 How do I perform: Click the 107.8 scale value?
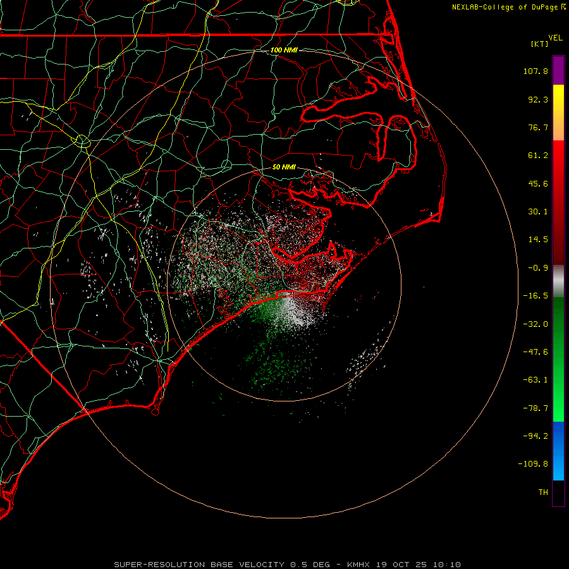[x=535, y=71]
